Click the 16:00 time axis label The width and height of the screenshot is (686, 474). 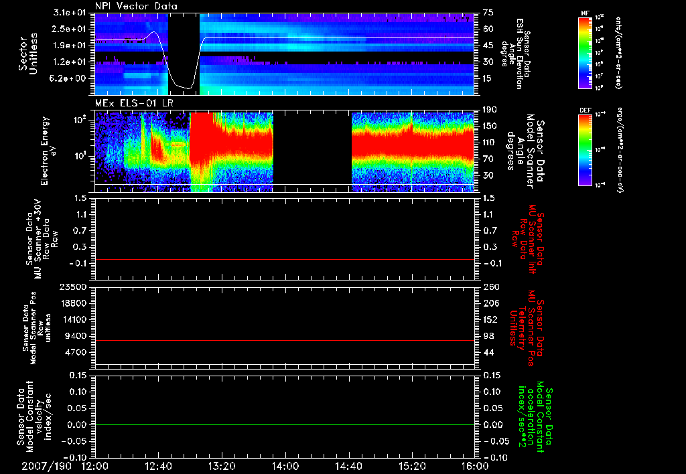click(x=475, y=466)
